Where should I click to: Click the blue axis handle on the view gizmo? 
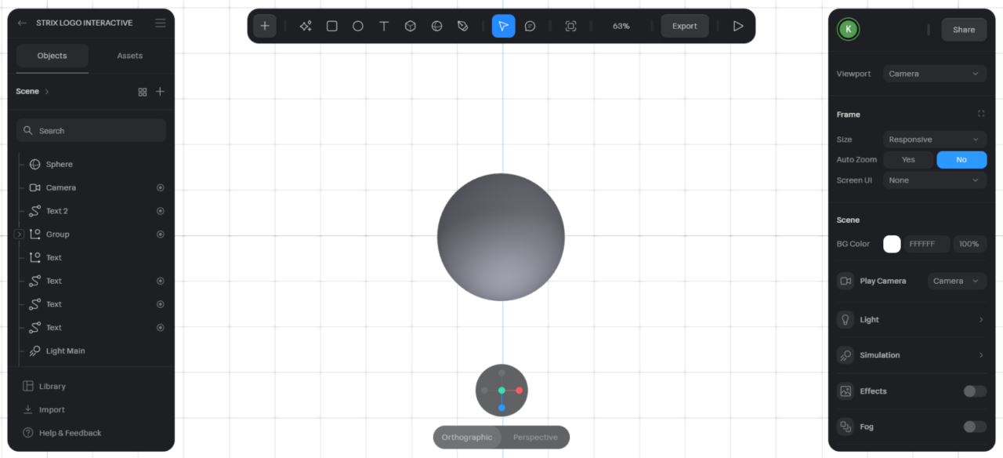click(x=501, y=408)
